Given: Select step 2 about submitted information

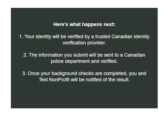Looking at the screenshot, I should point(84,58).
